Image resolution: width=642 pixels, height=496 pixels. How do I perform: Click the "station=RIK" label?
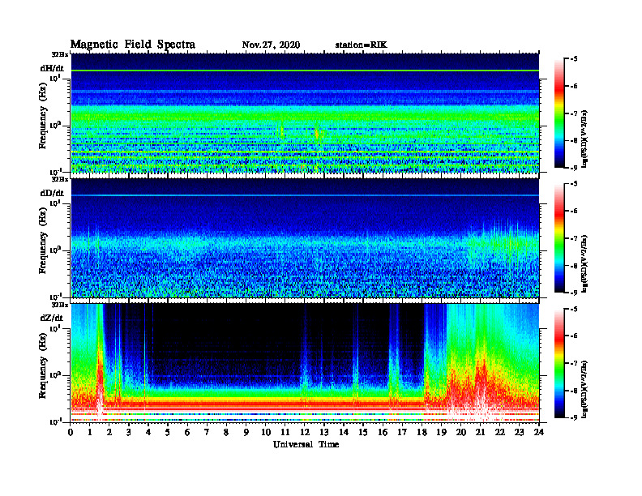coord(361,45)
